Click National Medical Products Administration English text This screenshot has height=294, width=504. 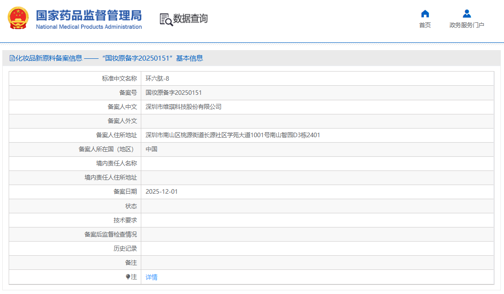89,27
